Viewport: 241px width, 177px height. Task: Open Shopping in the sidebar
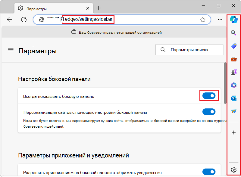(233, 46)
